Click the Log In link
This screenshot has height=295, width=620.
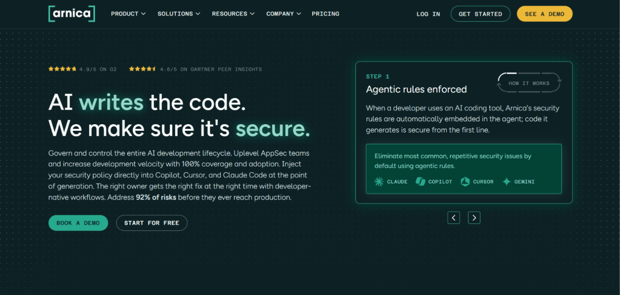pos(428,14)
